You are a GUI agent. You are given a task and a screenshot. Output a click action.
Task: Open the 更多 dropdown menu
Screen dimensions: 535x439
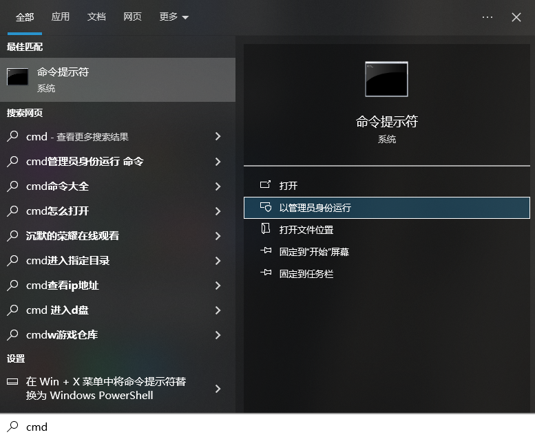coord(174,17)
